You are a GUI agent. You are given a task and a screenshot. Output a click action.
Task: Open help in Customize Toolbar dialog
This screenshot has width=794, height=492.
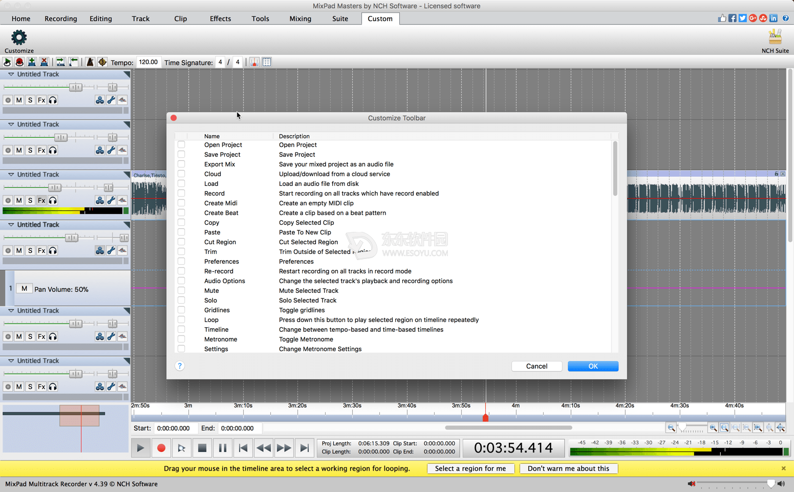coord(180,366)
